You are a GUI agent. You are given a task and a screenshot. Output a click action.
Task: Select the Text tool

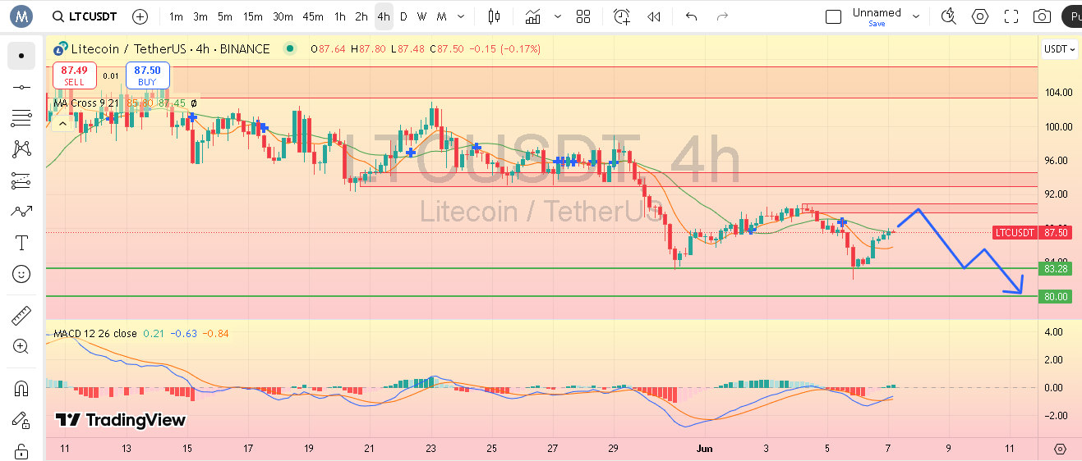point(21,243)
